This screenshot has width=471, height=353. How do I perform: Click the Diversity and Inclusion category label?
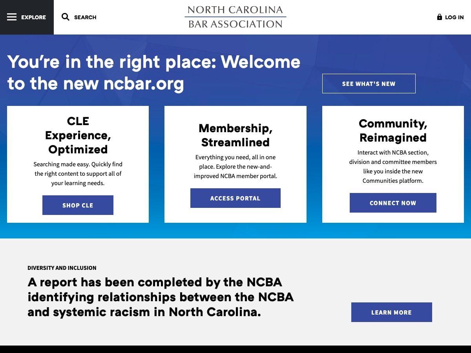62,268
